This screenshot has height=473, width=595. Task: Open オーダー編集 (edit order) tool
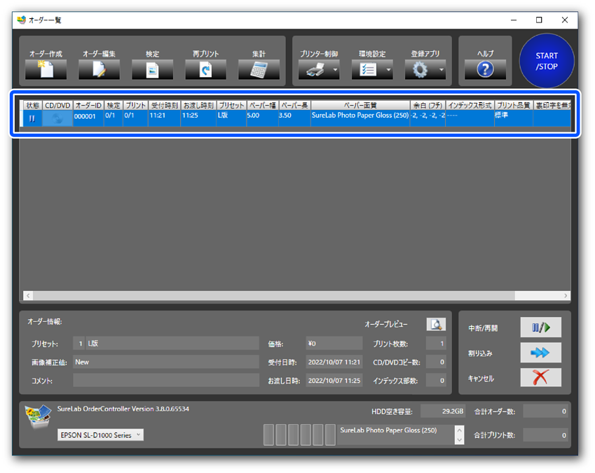pos(99,69)
